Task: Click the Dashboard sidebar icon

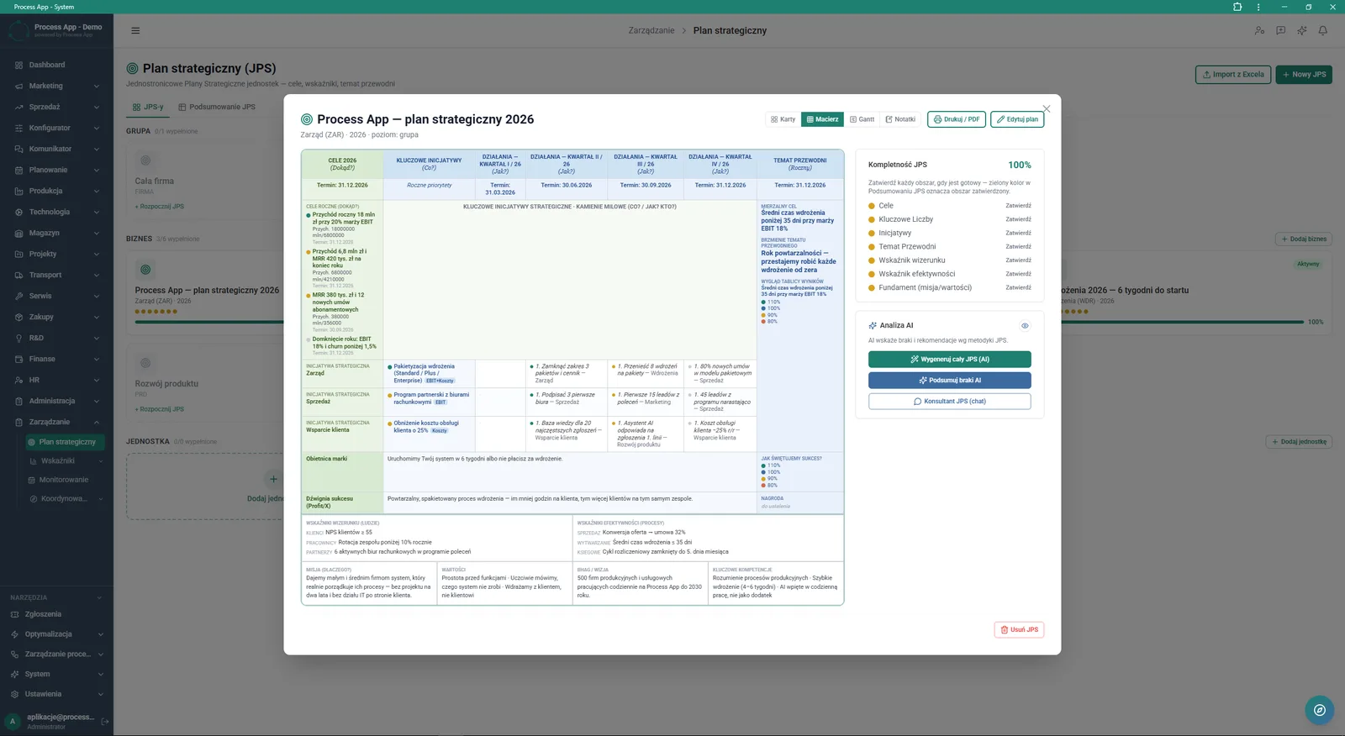Action: [18, 65]
